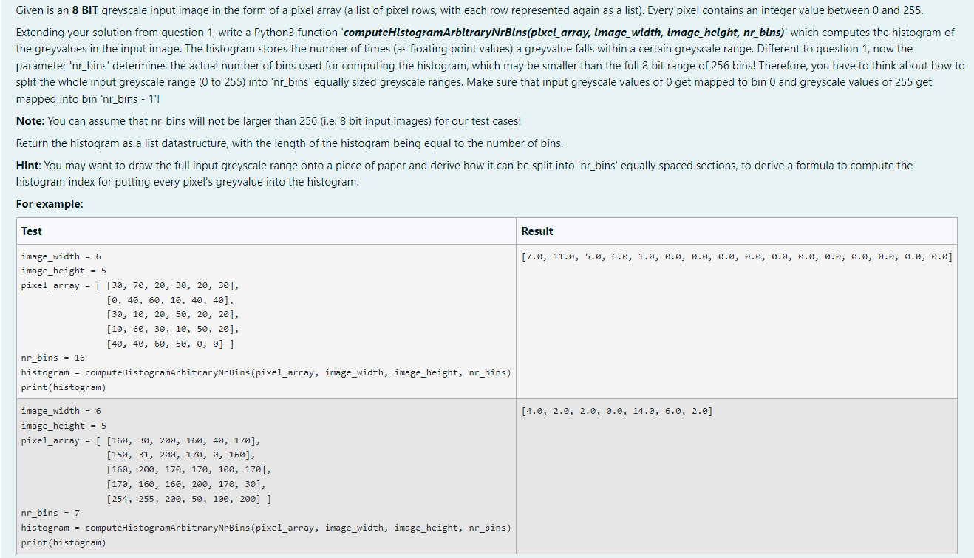Click the Result column header
The image size is (974, 558).
tap(532, 231)
